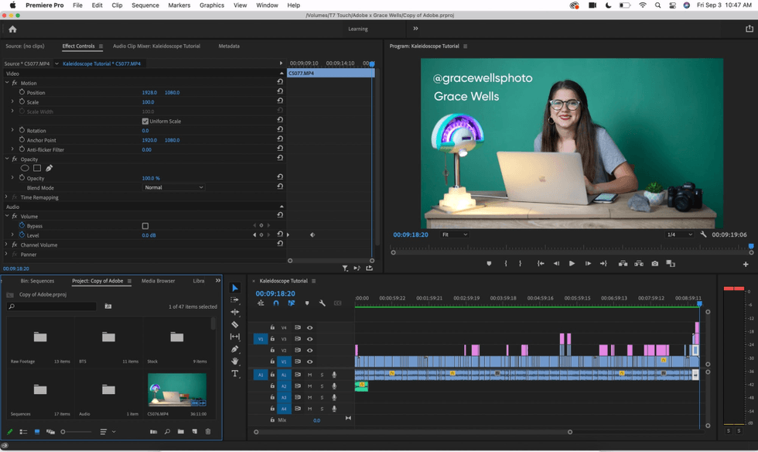Click the timeline horizontal zoom scrollbar
758x452 pixels.
click(413, 432)
